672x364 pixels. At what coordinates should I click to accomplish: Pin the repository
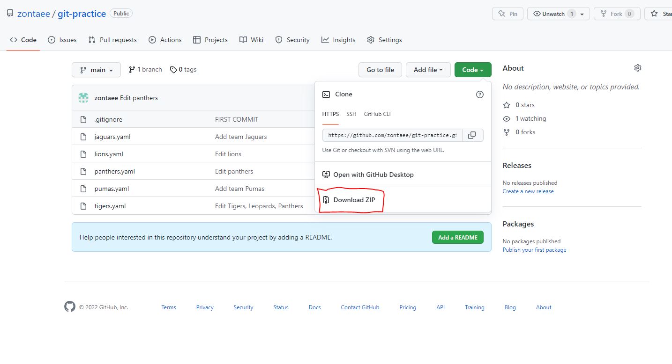[508, 14]
